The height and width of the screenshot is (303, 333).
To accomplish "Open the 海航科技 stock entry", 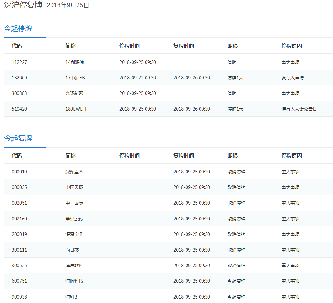I will (74, 281).
